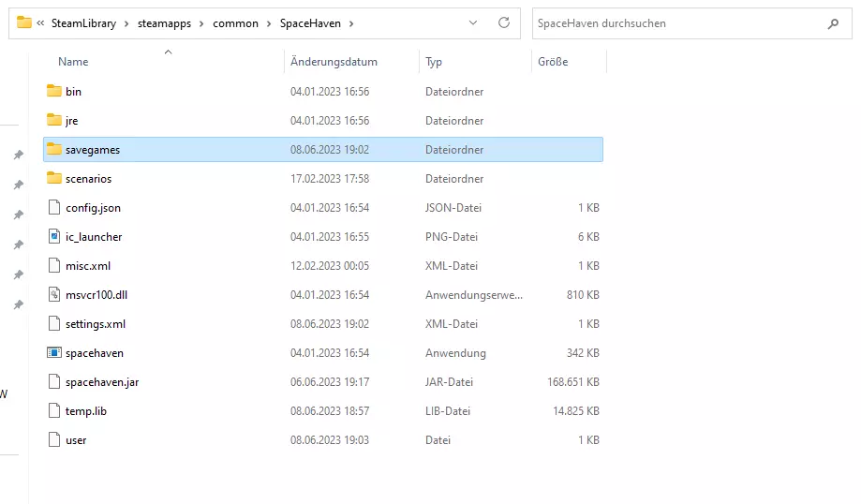Click the 14.825 KB size value
The width and height of the screenshot is (861, 504).
coord(576,411)
